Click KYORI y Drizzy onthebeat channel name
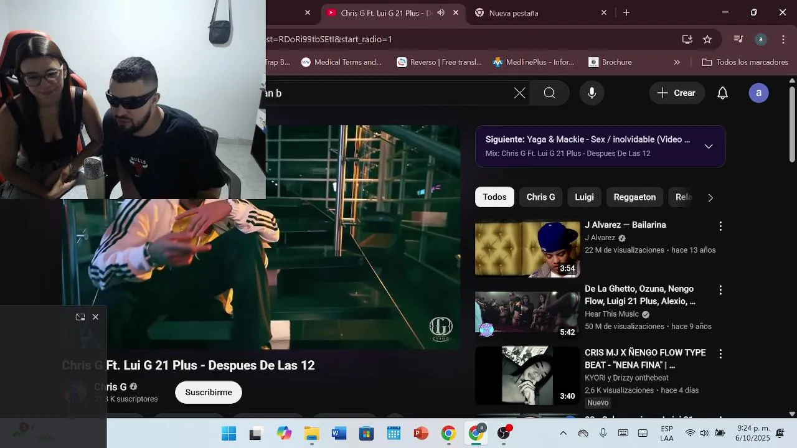Viewport: 797px width, 448px height. click(626, 378)
